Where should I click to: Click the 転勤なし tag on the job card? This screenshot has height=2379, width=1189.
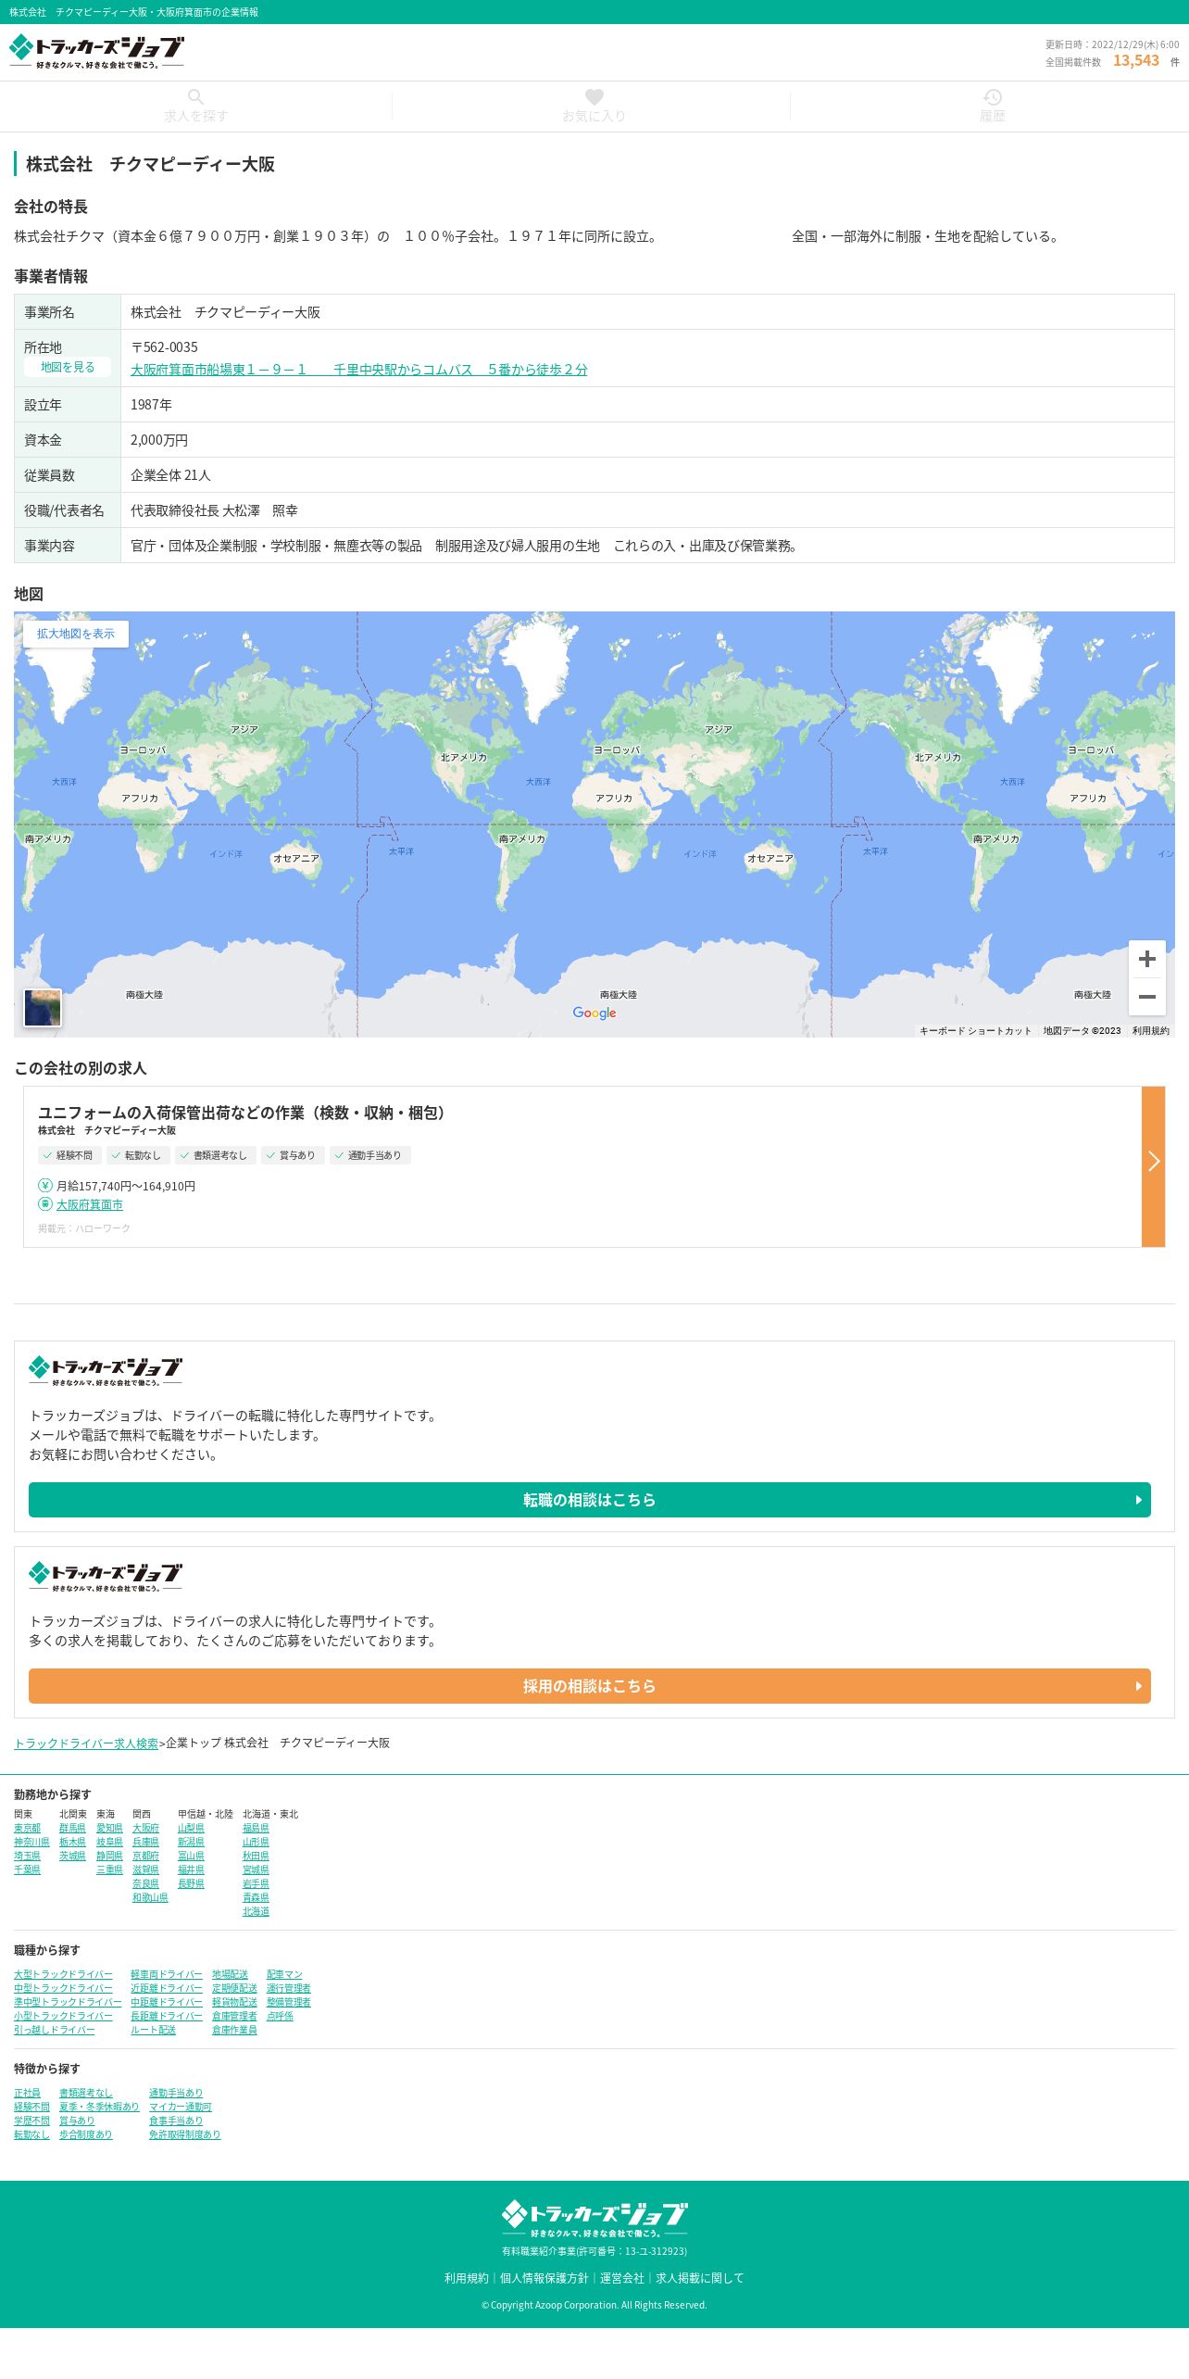(x=137, y=1155)
